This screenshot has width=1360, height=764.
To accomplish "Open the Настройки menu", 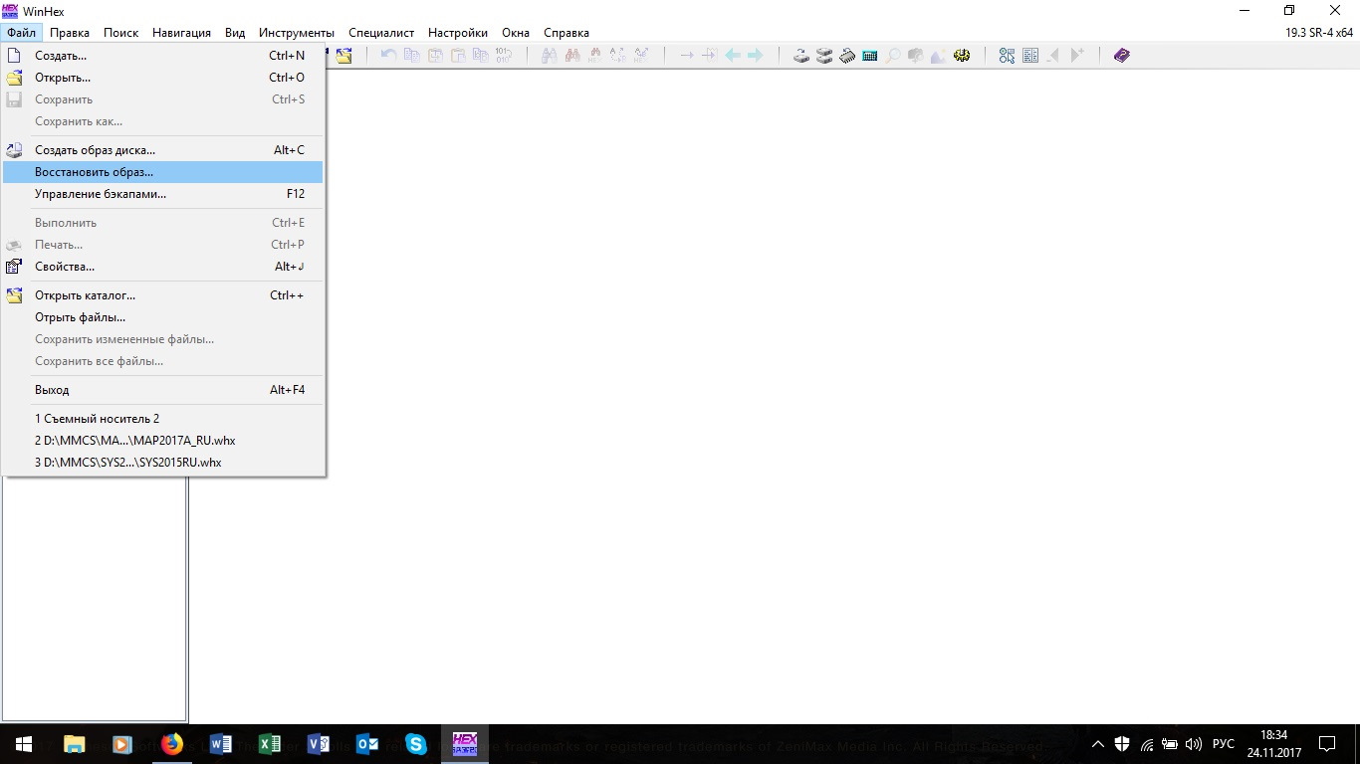I will [x=458, y=33].
